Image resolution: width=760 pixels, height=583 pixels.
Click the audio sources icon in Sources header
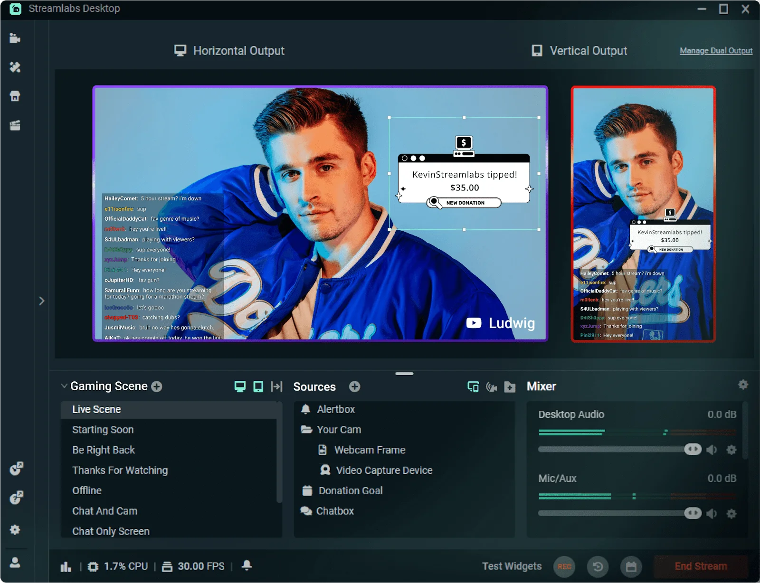click(492, 387)
